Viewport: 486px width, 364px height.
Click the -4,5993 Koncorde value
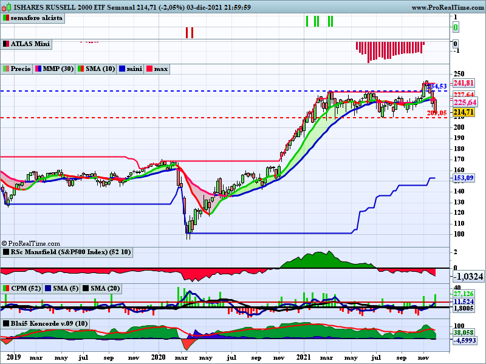tap(464, 340)
